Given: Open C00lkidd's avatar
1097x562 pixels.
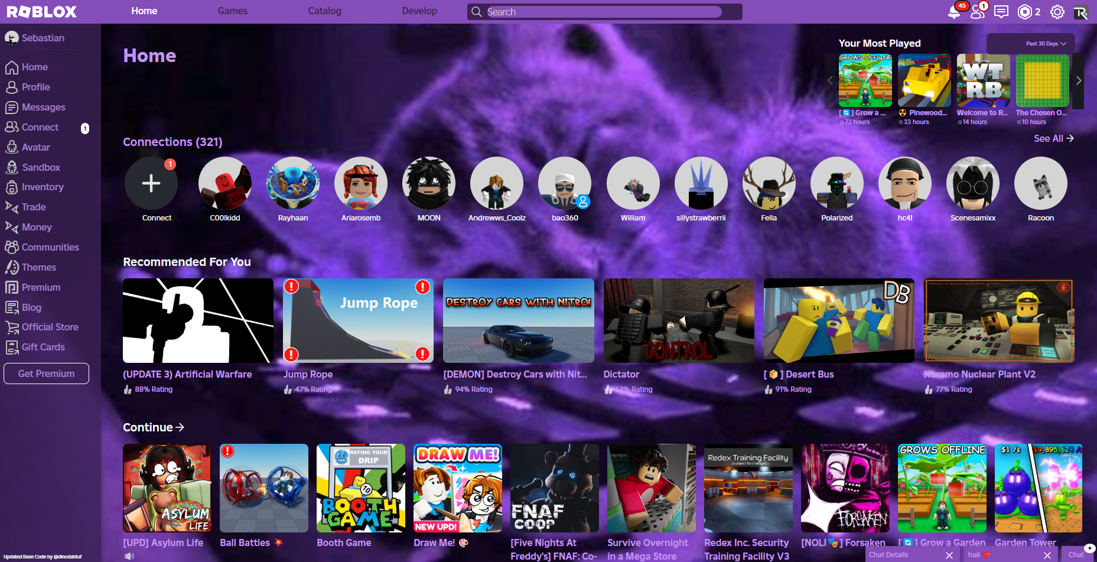Looking at the screenshot, I should click(x=225, y=183).
